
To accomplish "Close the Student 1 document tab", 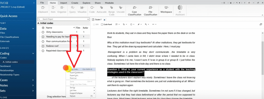I will point(104,20).
